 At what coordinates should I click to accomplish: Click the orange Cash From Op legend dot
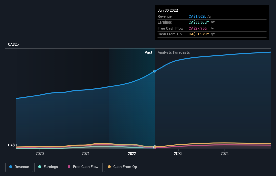[x=109, y=167]
